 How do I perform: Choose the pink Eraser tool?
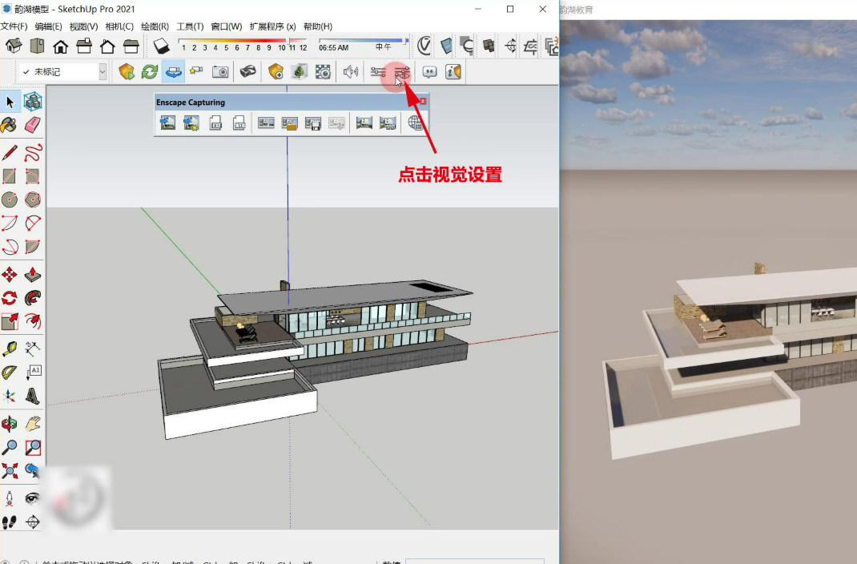click(33, 125)
